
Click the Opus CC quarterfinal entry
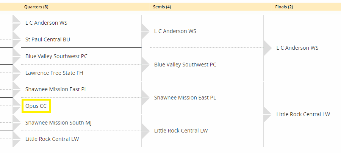click(x=36, y=106)
